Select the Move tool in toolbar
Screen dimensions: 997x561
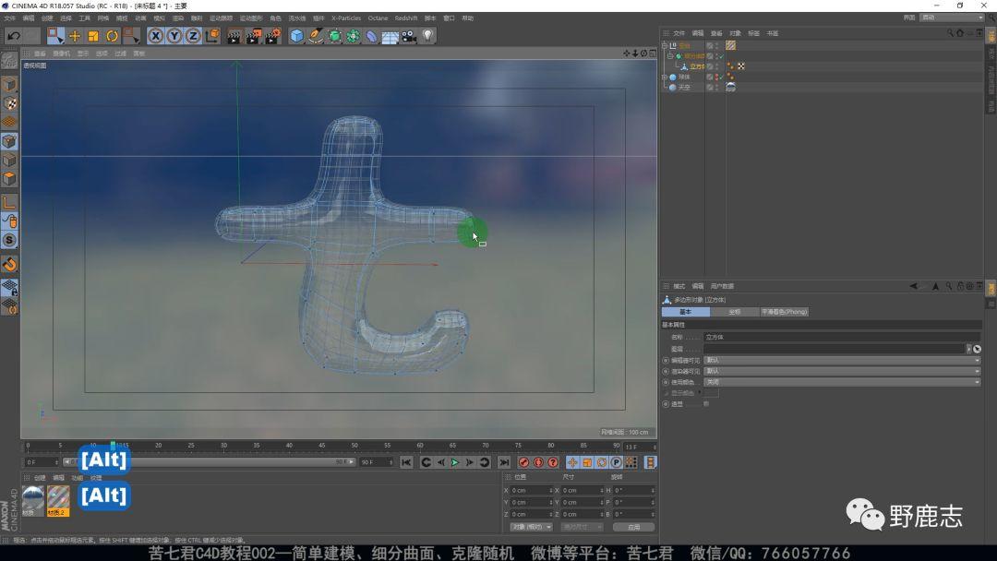pyautogui.click(x=75, y=36)
